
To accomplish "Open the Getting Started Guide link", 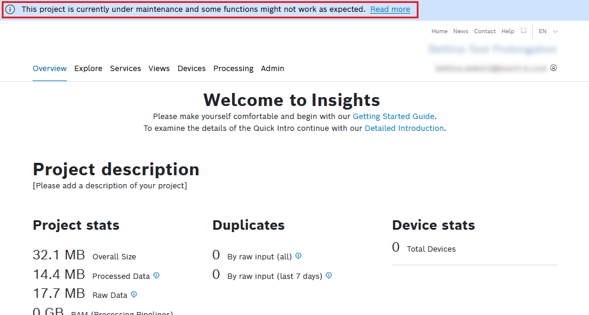I will coord(394,117).
